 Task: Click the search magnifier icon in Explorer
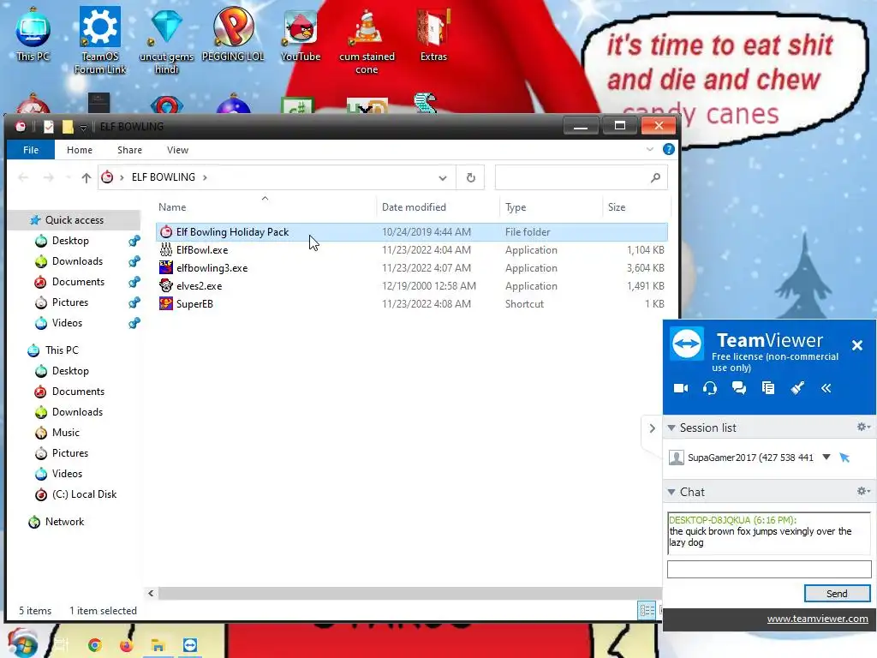655,177
